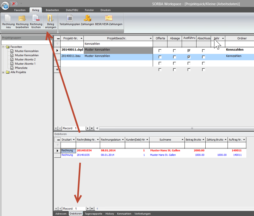Open the Tagesrapporte bottom tab
The height and width of the screenshot is (216, 254).
point(93,214)
